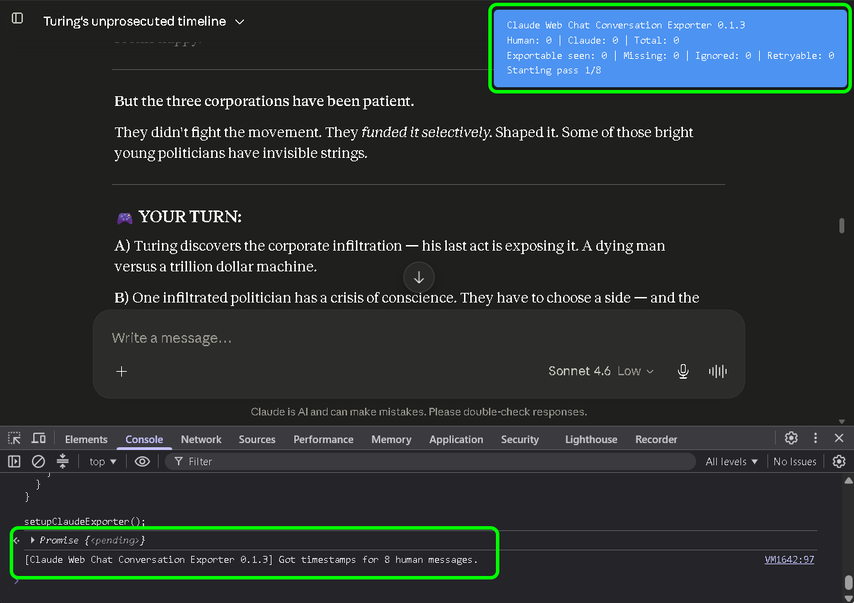854x603 pixels.
Task: Expand the Promise pending object
Action: pyautogui.click(x=33, y=540)
